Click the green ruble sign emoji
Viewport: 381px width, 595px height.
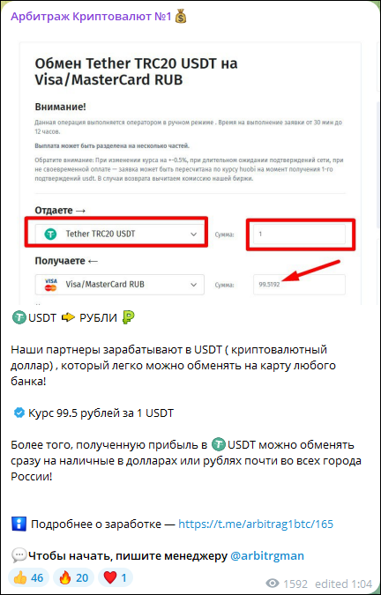point(128,317)
